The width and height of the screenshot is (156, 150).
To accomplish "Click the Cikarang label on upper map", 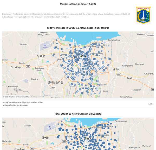I will [149, 74].
